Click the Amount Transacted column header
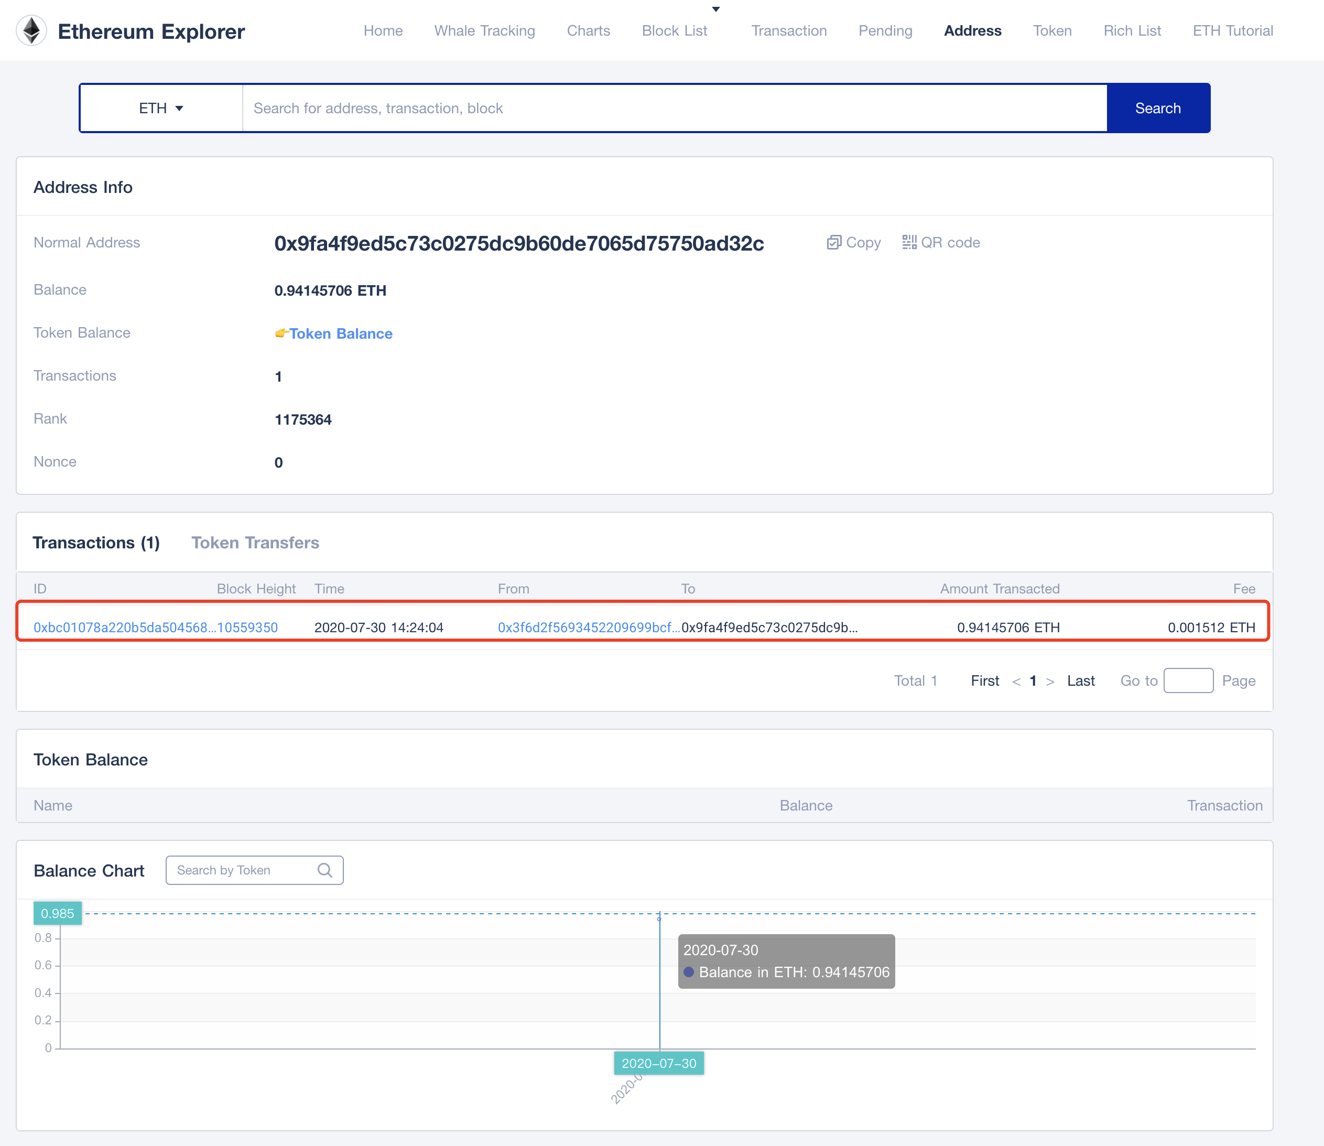 point(1000,588)
